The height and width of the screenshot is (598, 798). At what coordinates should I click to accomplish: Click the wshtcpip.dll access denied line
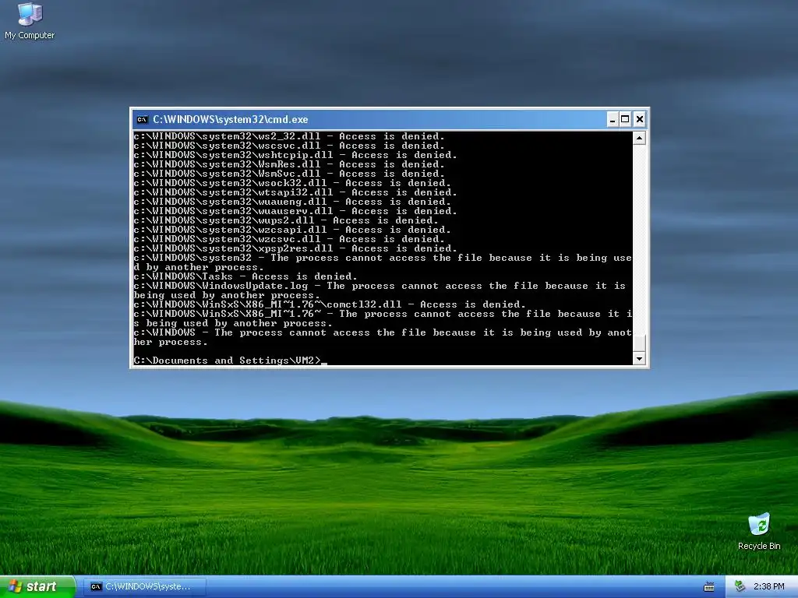pos(295,155)
